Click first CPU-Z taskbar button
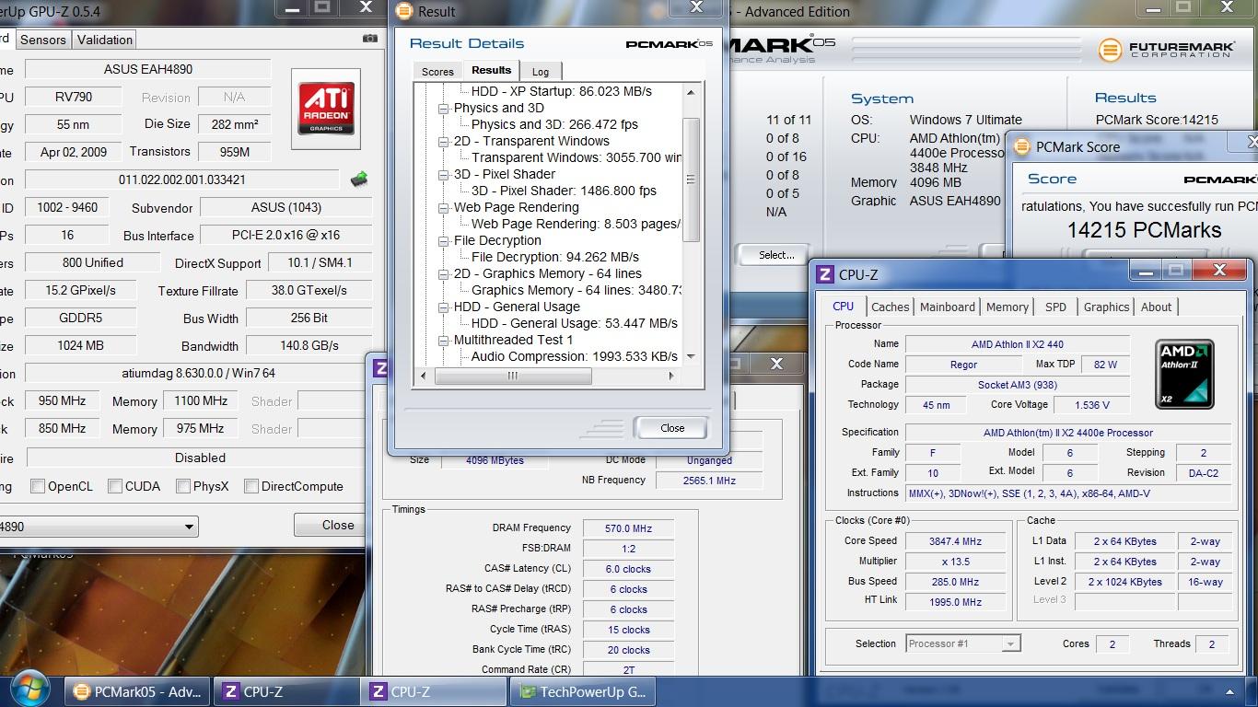The height and width of the screenshot is (707, 1258). tap(286, 692)
